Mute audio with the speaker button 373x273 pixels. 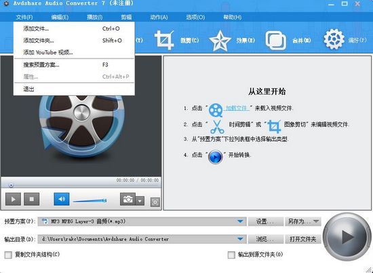62,199
